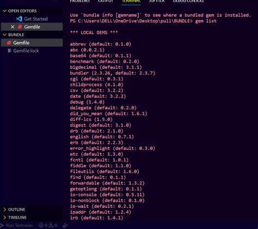Click the 'forwardable (default: 1.3.2)' line
This screenshot has width=258, height=229.
(x=107, y=183)
